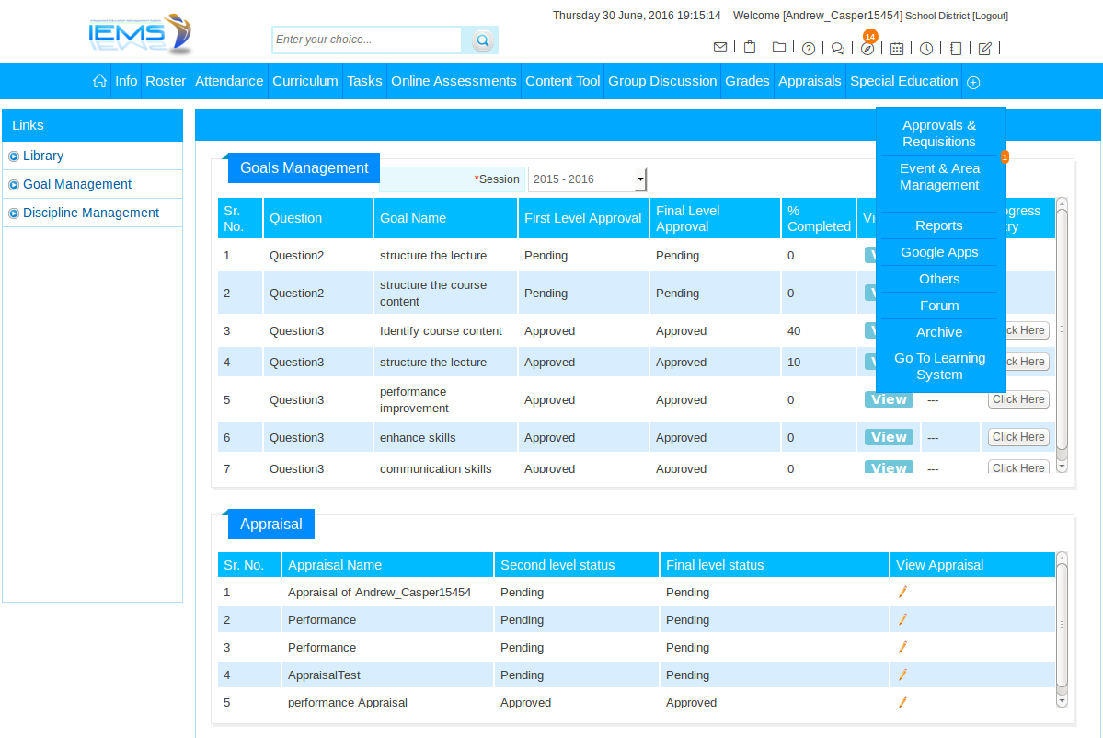Image resolution: width=1103 pixels, height=738 pixels.
Task: Click the plus circle more-menu icon
Action: (x=973, y=82)
